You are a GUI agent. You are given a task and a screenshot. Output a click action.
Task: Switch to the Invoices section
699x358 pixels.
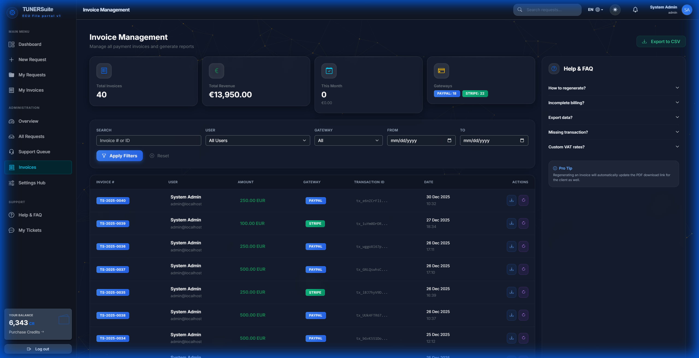tap(27, 167)
